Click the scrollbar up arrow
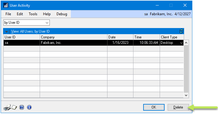 [x=186, y=43]
